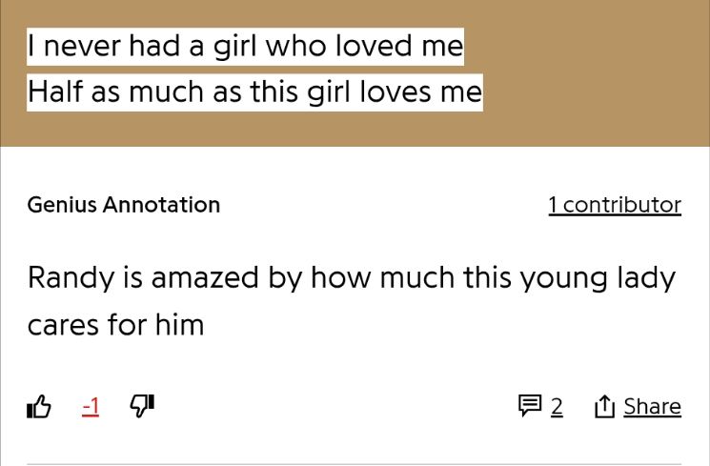Click the horizontal divider below the votes
Viewport: 710px width, 466px height.
(x=355, y=464)
